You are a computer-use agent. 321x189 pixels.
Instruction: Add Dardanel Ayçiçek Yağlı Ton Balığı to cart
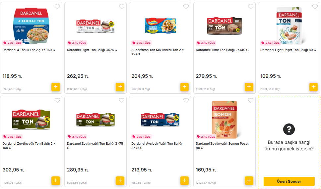click(184, 181)
